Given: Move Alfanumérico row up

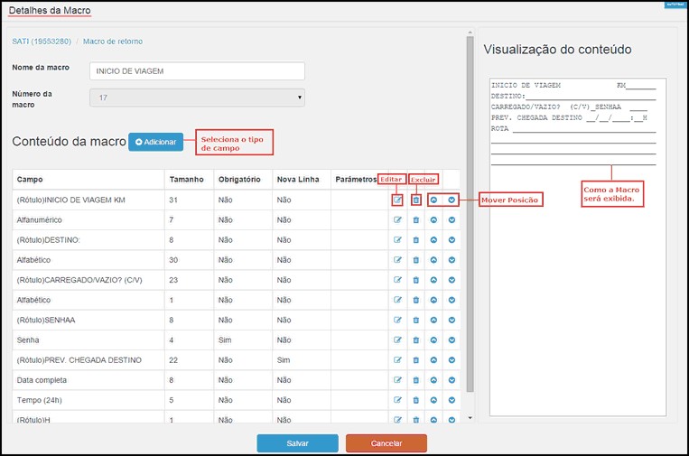Looking at the screenshot, I should point(433,220).
